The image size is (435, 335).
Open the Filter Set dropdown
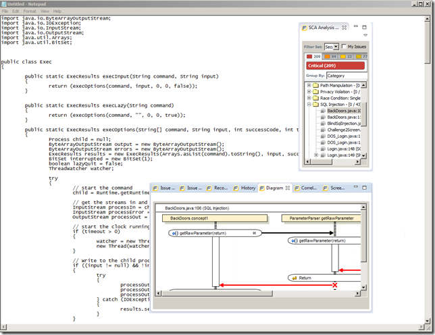point(335,47)
